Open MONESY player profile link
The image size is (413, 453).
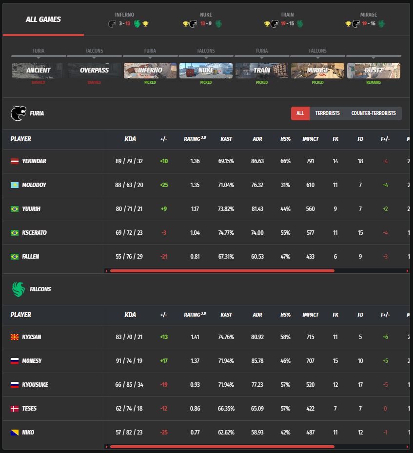click(32, 361)
